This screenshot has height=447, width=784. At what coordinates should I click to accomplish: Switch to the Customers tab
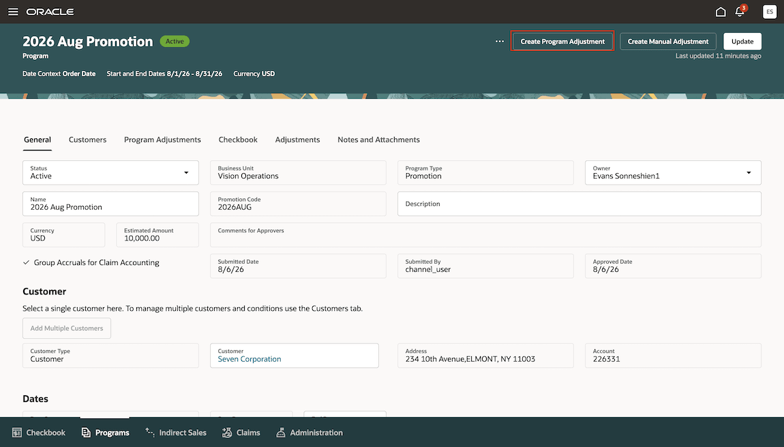[87, 140]
